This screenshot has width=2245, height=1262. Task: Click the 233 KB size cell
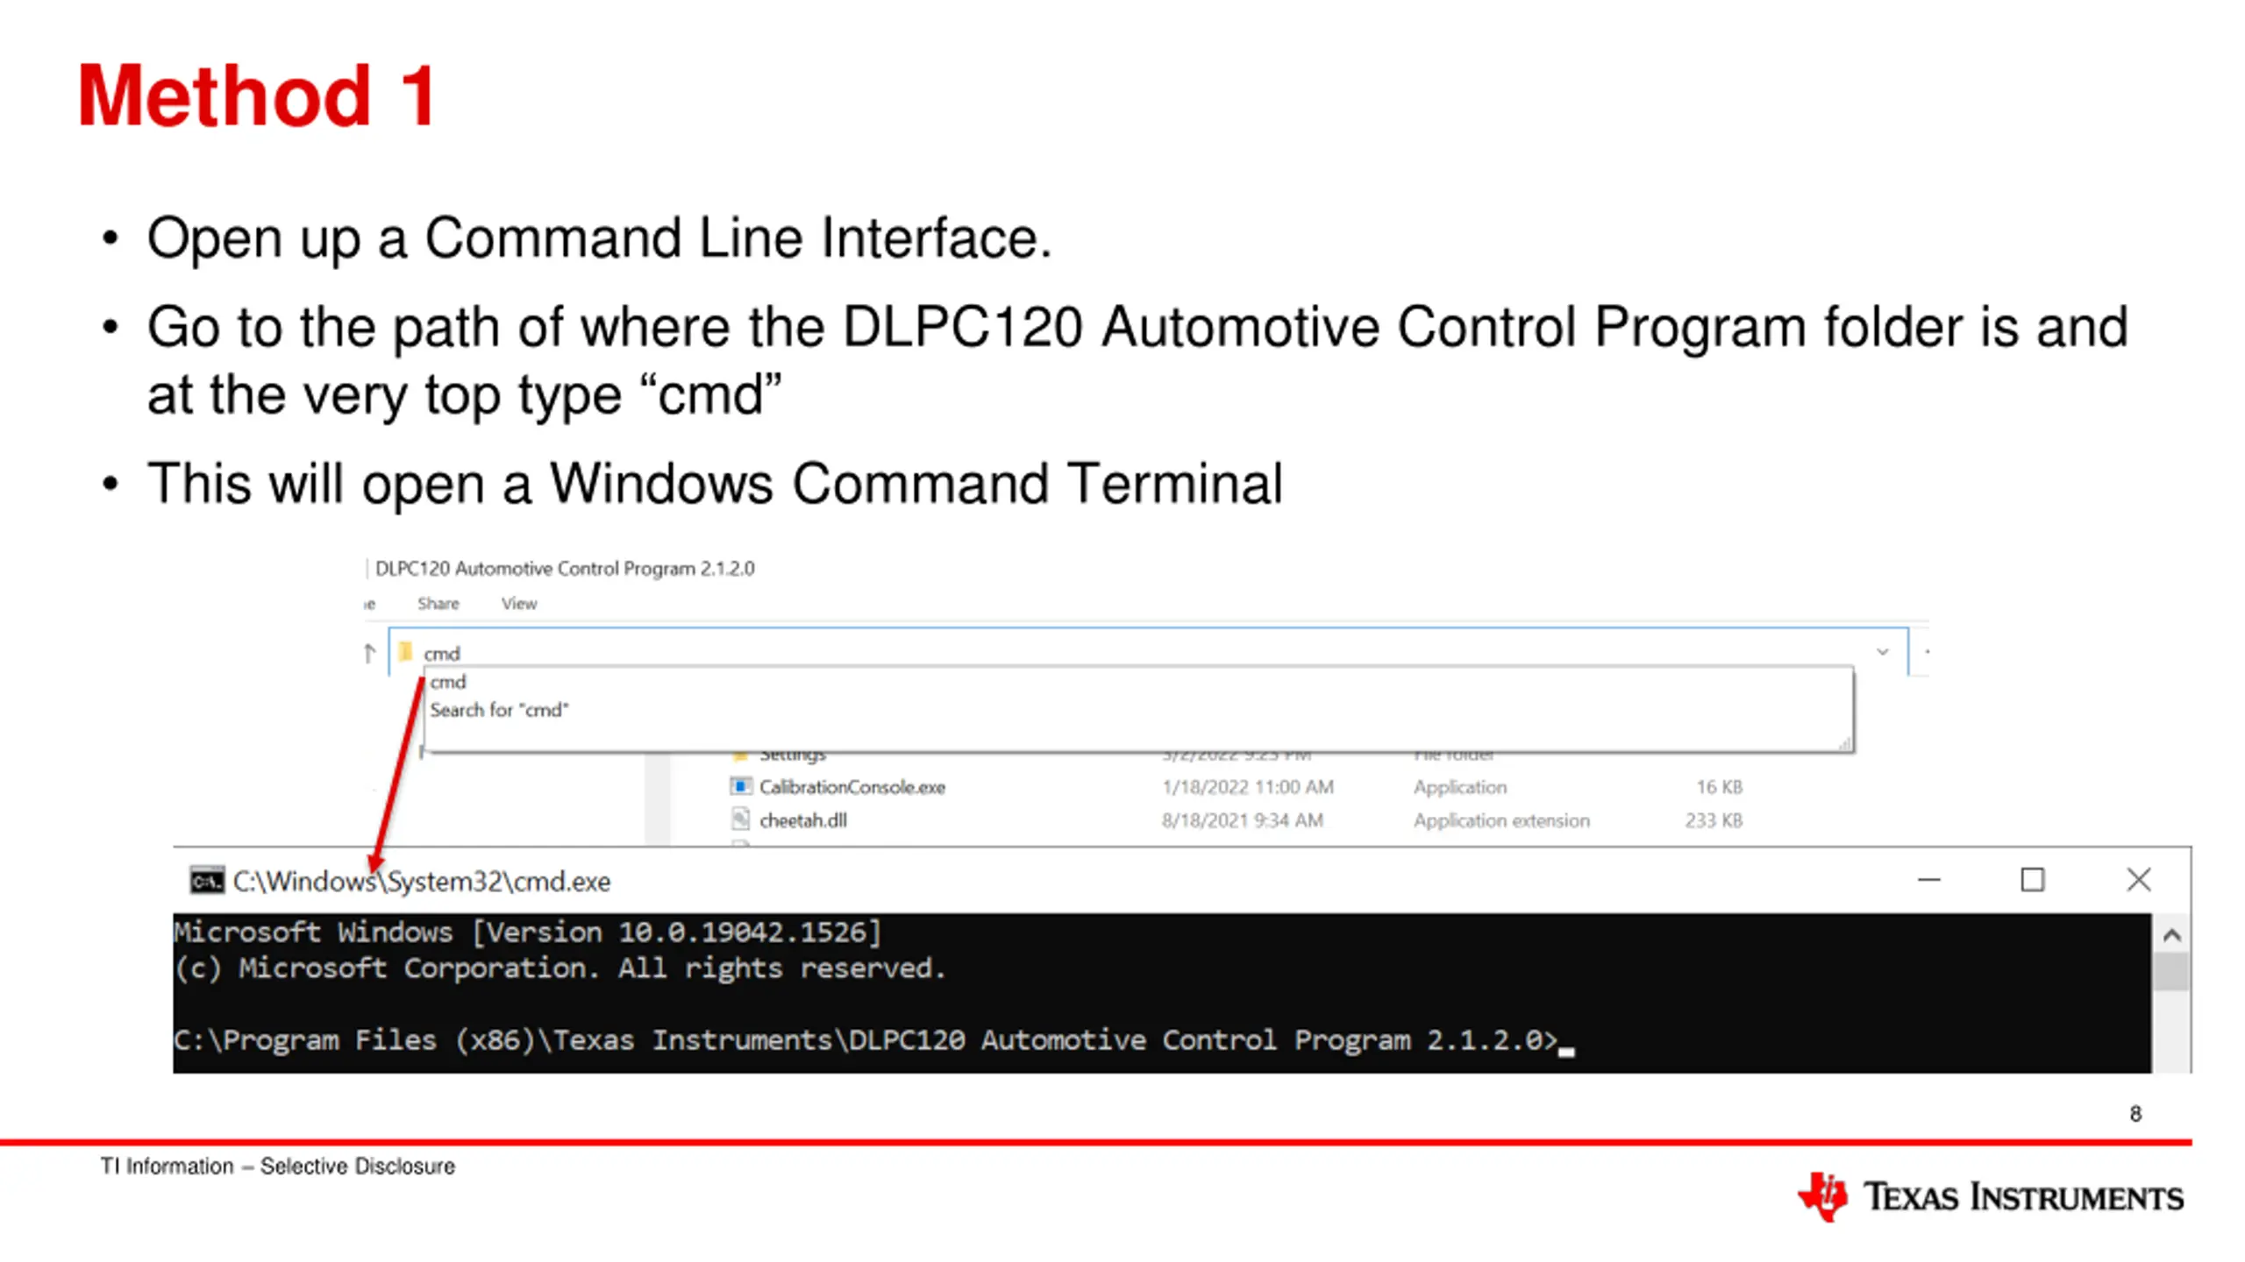1714,820
